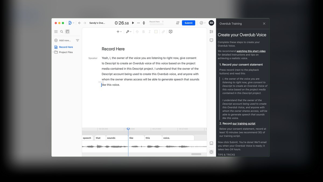
Task: Open the Descript logo menu
Action: (71, 23)
